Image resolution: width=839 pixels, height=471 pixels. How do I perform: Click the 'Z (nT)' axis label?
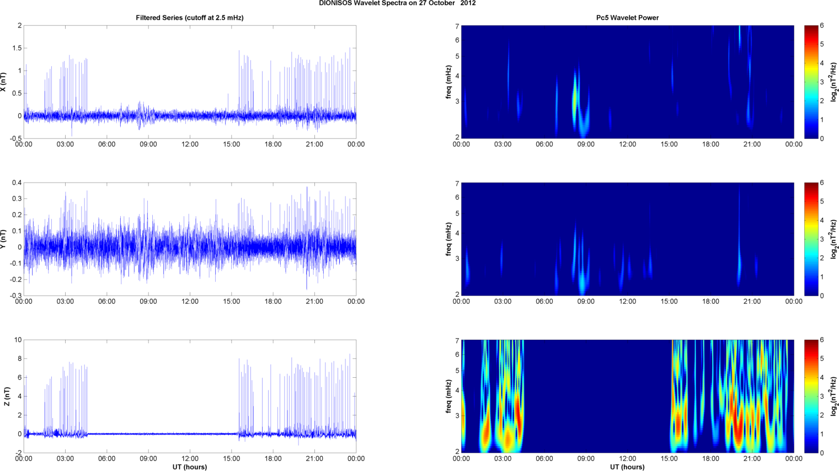[x=7, y=397]
